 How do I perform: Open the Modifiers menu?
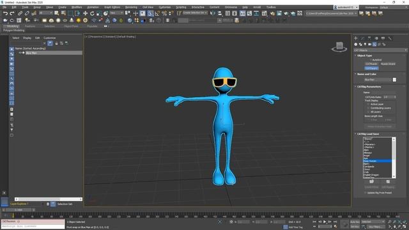coord(77,7)
